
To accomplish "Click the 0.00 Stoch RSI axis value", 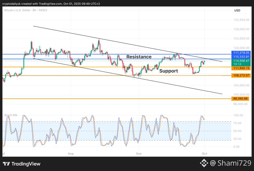I will tap(236, 147).
